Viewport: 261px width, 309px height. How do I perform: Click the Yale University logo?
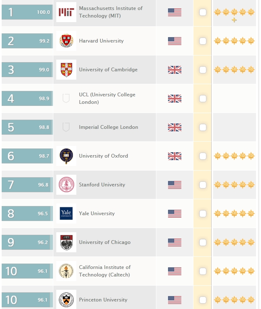pyautogui.click(x=66, y=214)
